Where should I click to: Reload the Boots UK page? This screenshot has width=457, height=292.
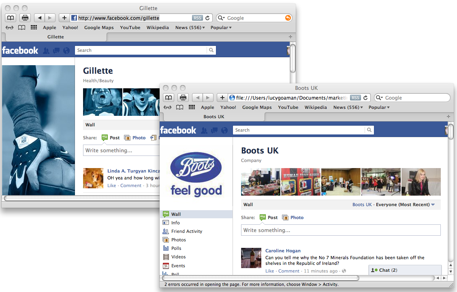tap(365, 98)
